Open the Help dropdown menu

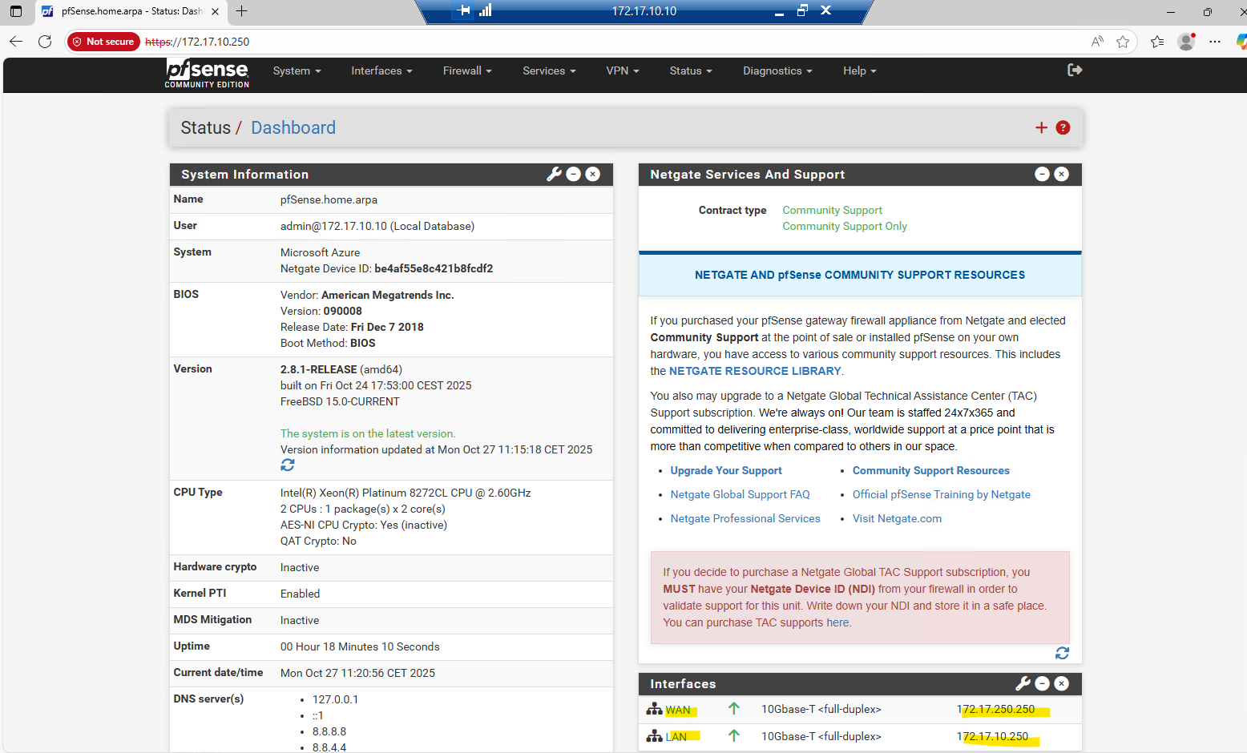[x=859, y=70]
